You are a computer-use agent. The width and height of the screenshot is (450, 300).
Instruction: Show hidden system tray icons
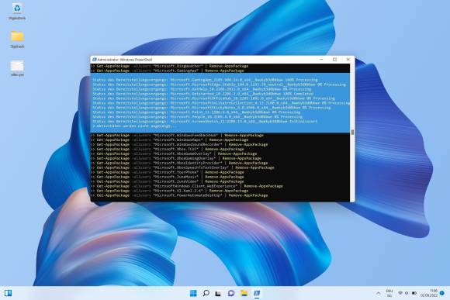coord(379,293)
